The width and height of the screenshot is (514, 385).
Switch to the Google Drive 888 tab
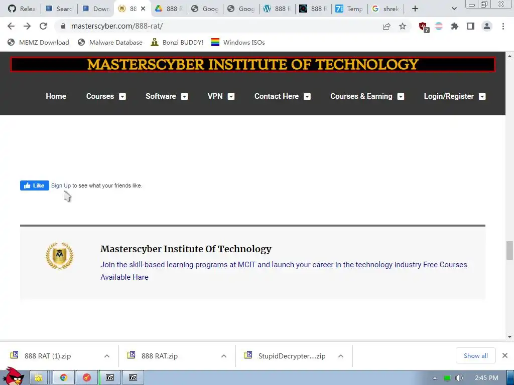click(x=169, y=9)
